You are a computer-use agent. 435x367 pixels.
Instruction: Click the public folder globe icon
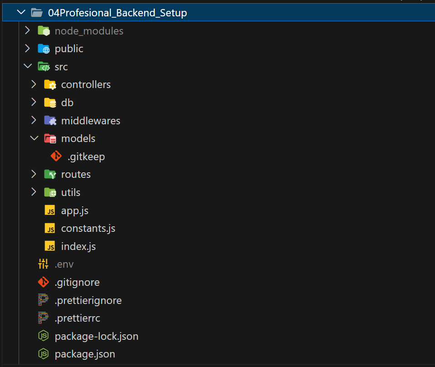coord(44,49)
